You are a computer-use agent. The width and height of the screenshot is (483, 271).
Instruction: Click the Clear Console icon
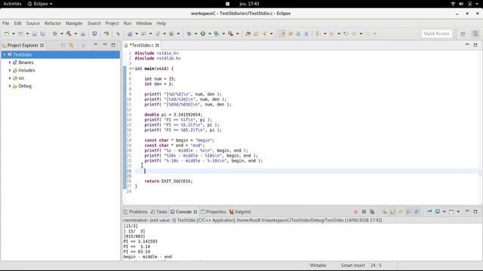[384, 212]
